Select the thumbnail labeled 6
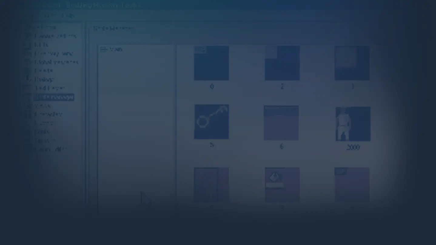The height and width of the screenshot is (245, 436). tap(281, 123)
